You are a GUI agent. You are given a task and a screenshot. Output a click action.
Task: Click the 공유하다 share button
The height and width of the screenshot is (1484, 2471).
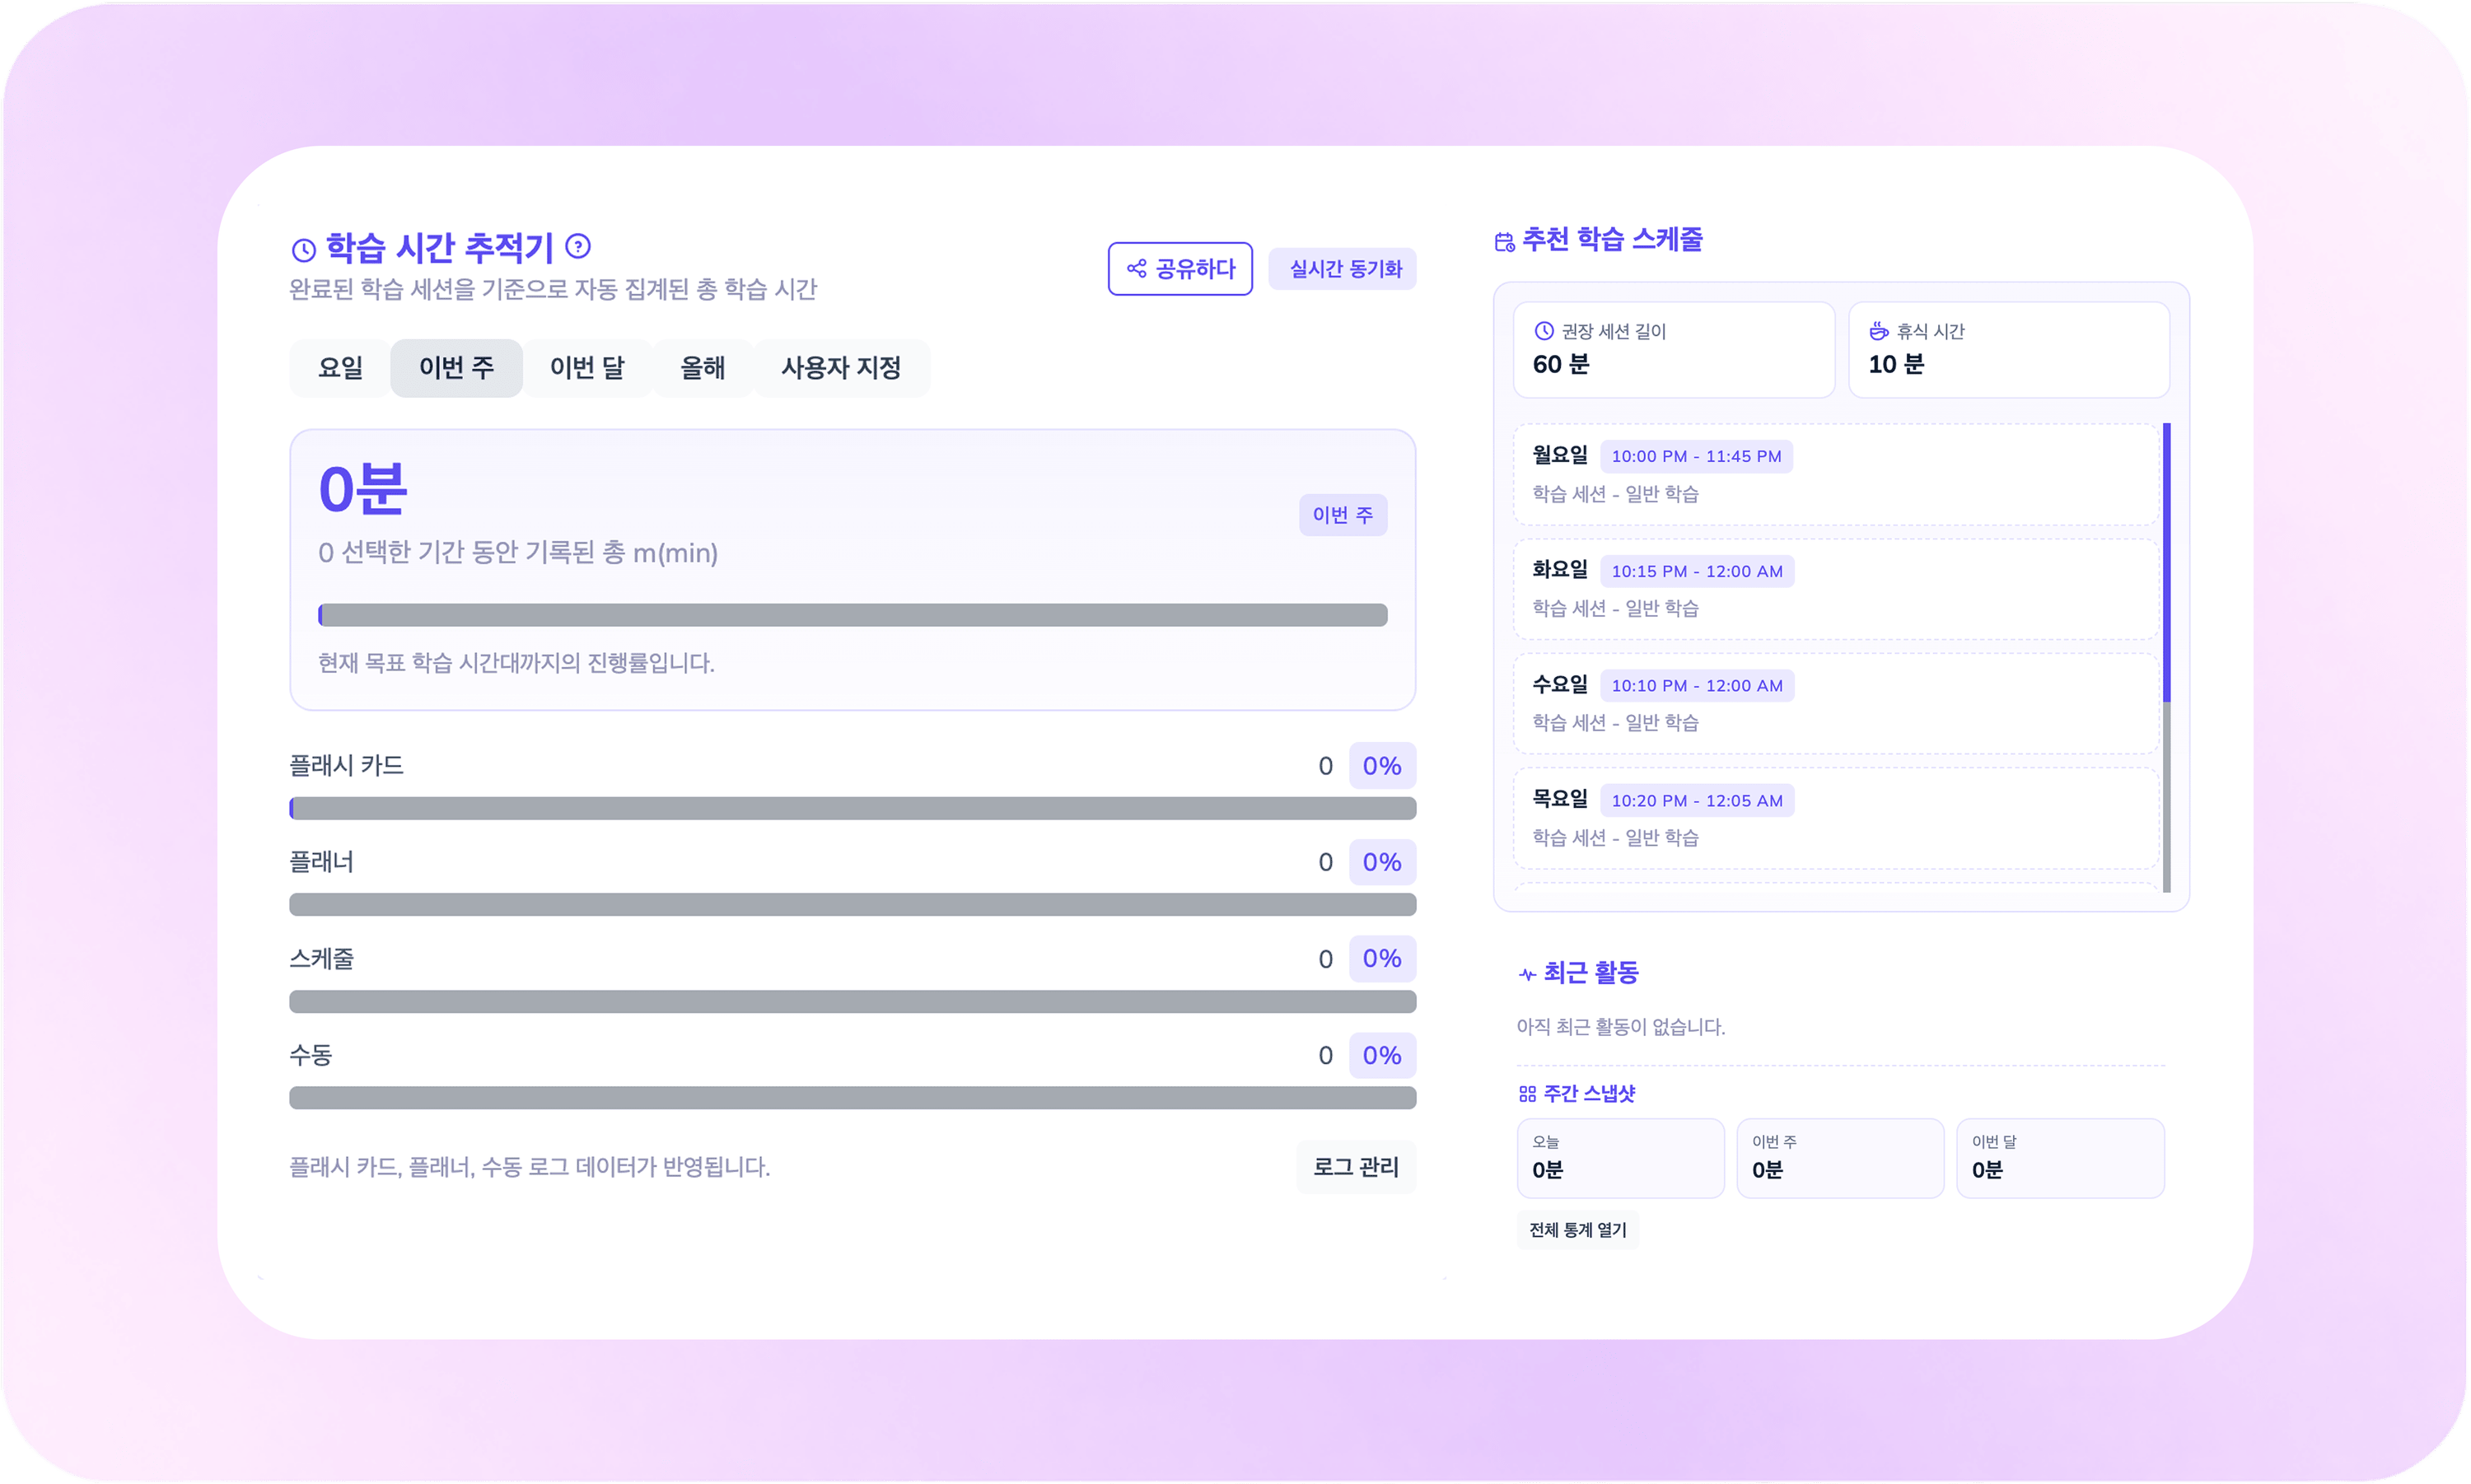(1180, 269)
